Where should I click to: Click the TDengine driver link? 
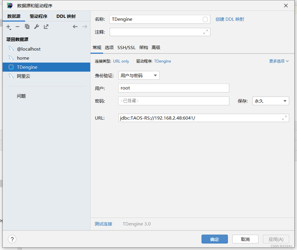pos(162,61)
